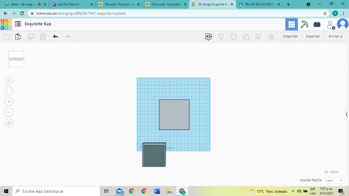Open the Blocks pickaxe mode
The image size is (349, 196).
tap(304, 24)
